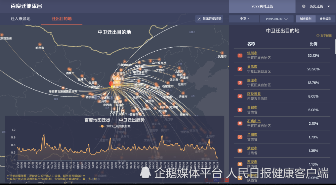This screenshot has height=185, width=336.
Task: Click the 哈密市 marker on the map
Action: click(x=40, y=45)
